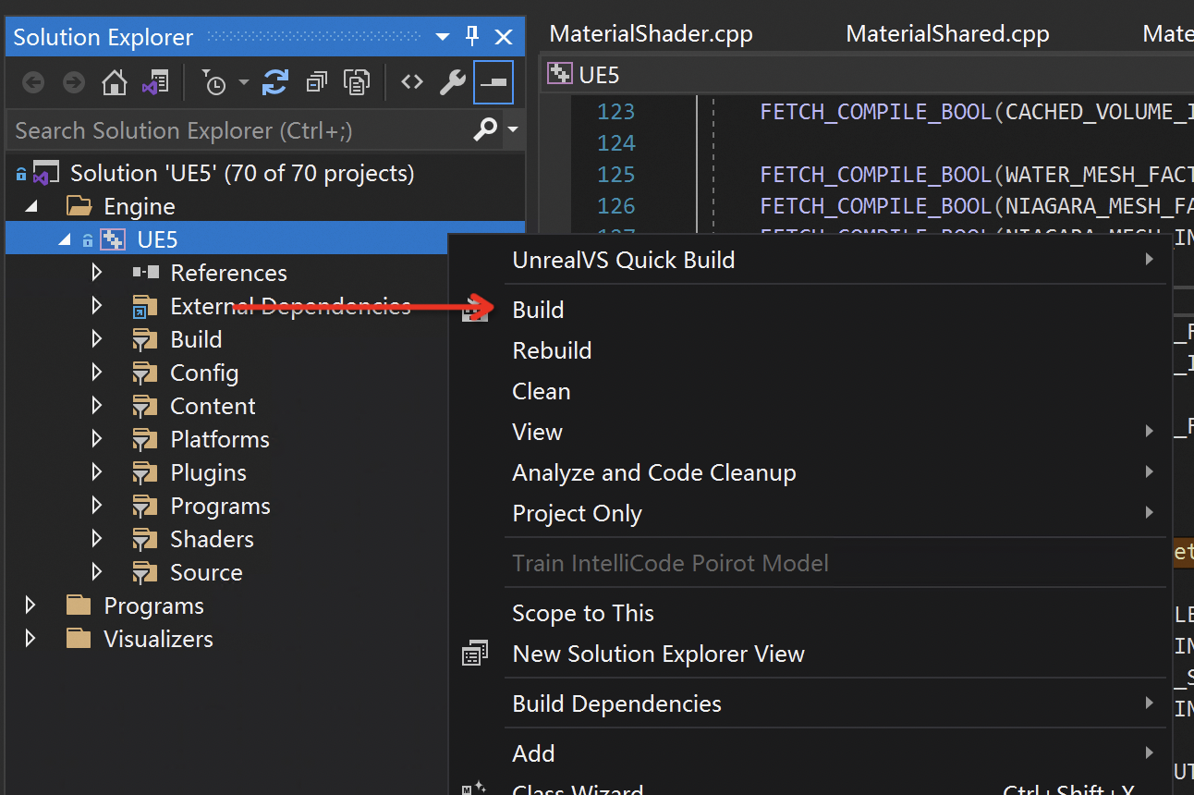Collapse All nodes in Solution Explorer
The image size is (1194, 795).
click(317, 83)
